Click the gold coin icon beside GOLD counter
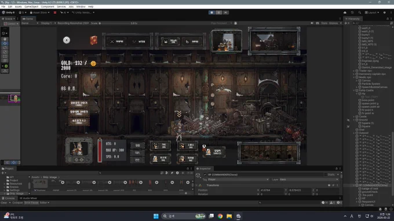 (93, 63)
